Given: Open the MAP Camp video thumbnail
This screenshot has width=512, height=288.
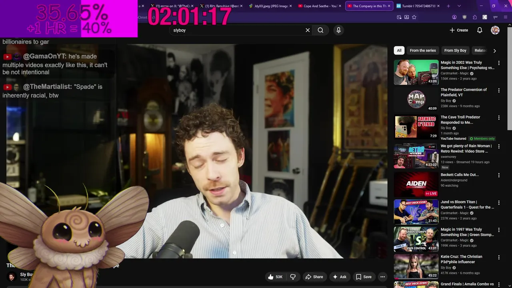Looking at the screenshot, I should click(416, 100).
